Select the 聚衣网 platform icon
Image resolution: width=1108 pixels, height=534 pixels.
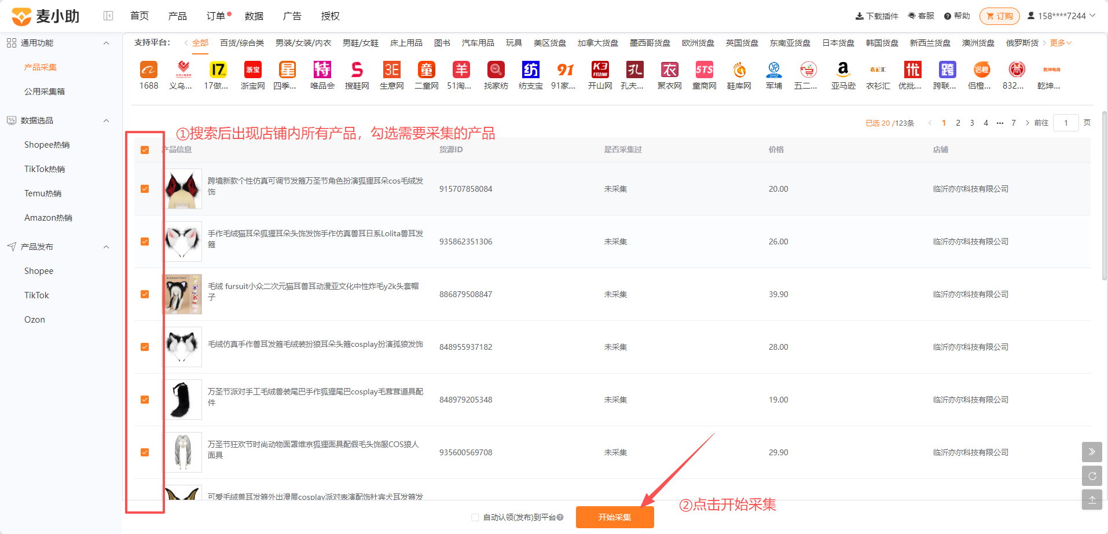click(670, 70)
